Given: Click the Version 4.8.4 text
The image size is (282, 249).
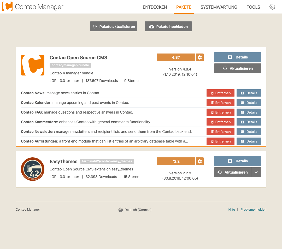Looking at the screenshot, I should pyautogui.click(x=180, y=69).
